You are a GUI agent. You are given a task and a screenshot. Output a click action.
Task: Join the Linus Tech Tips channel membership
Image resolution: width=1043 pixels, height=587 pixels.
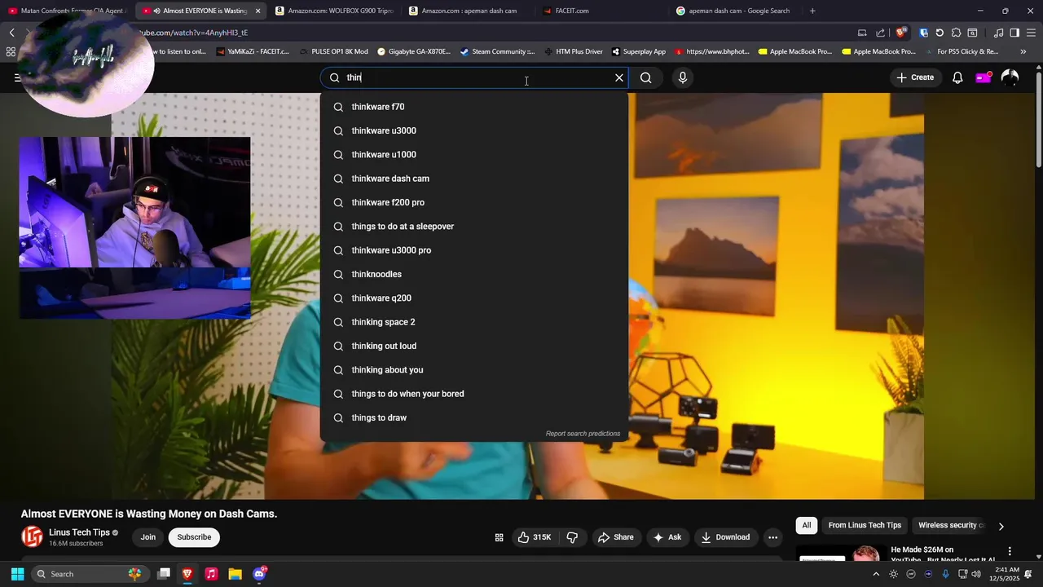coord(147,537)
